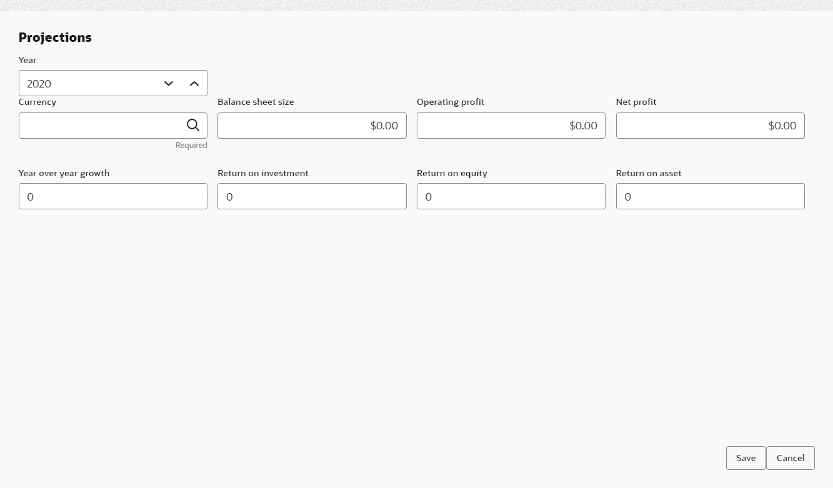Click the Year over year growth field

click(x=113, y=196)
